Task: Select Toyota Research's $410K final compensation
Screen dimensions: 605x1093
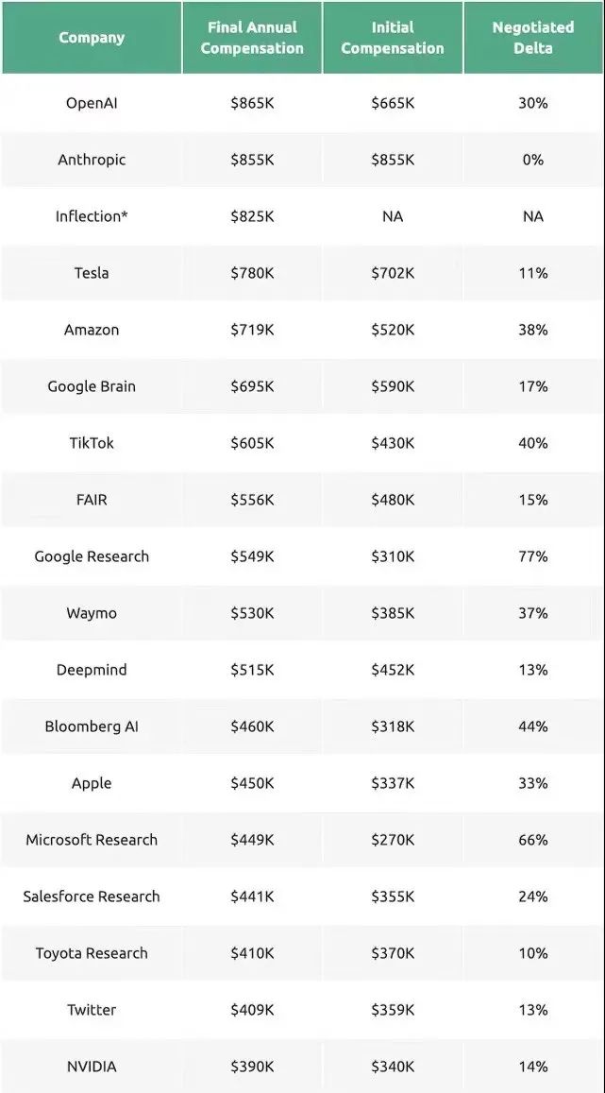Action: click(x=252, y=953)
